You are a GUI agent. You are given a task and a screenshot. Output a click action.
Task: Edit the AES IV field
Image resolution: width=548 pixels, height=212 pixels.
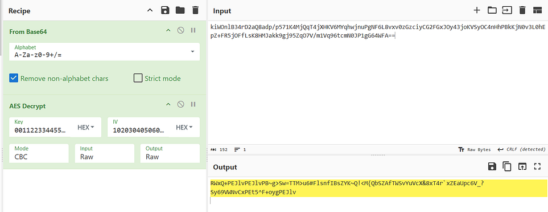coord(139,127)
